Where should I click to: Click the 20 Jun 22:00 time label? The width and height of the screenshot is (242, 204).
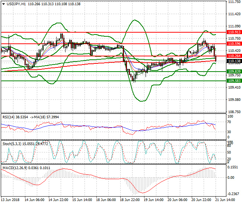[201, 200]
